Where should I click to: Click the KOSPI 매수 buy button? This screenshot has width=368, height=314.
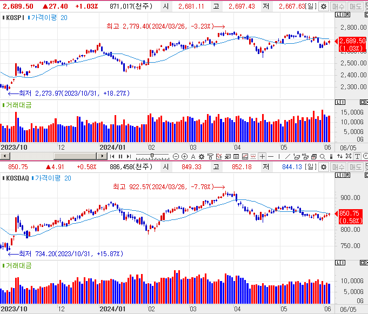[x=338, y=6]
